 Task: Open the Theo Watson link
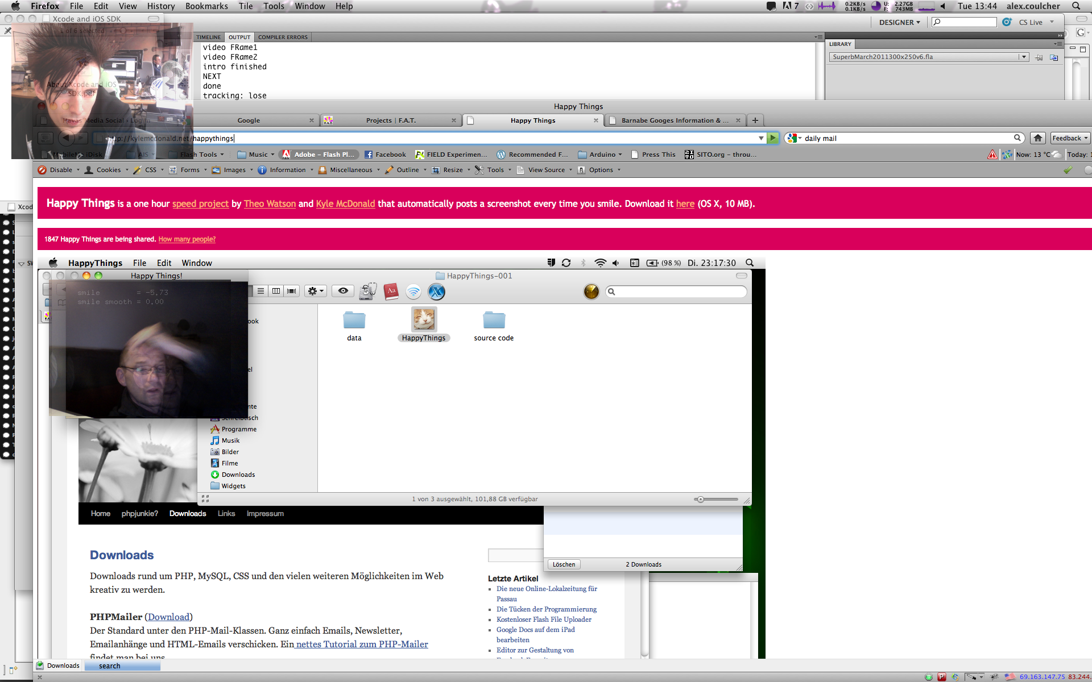(x=270, y=203)
